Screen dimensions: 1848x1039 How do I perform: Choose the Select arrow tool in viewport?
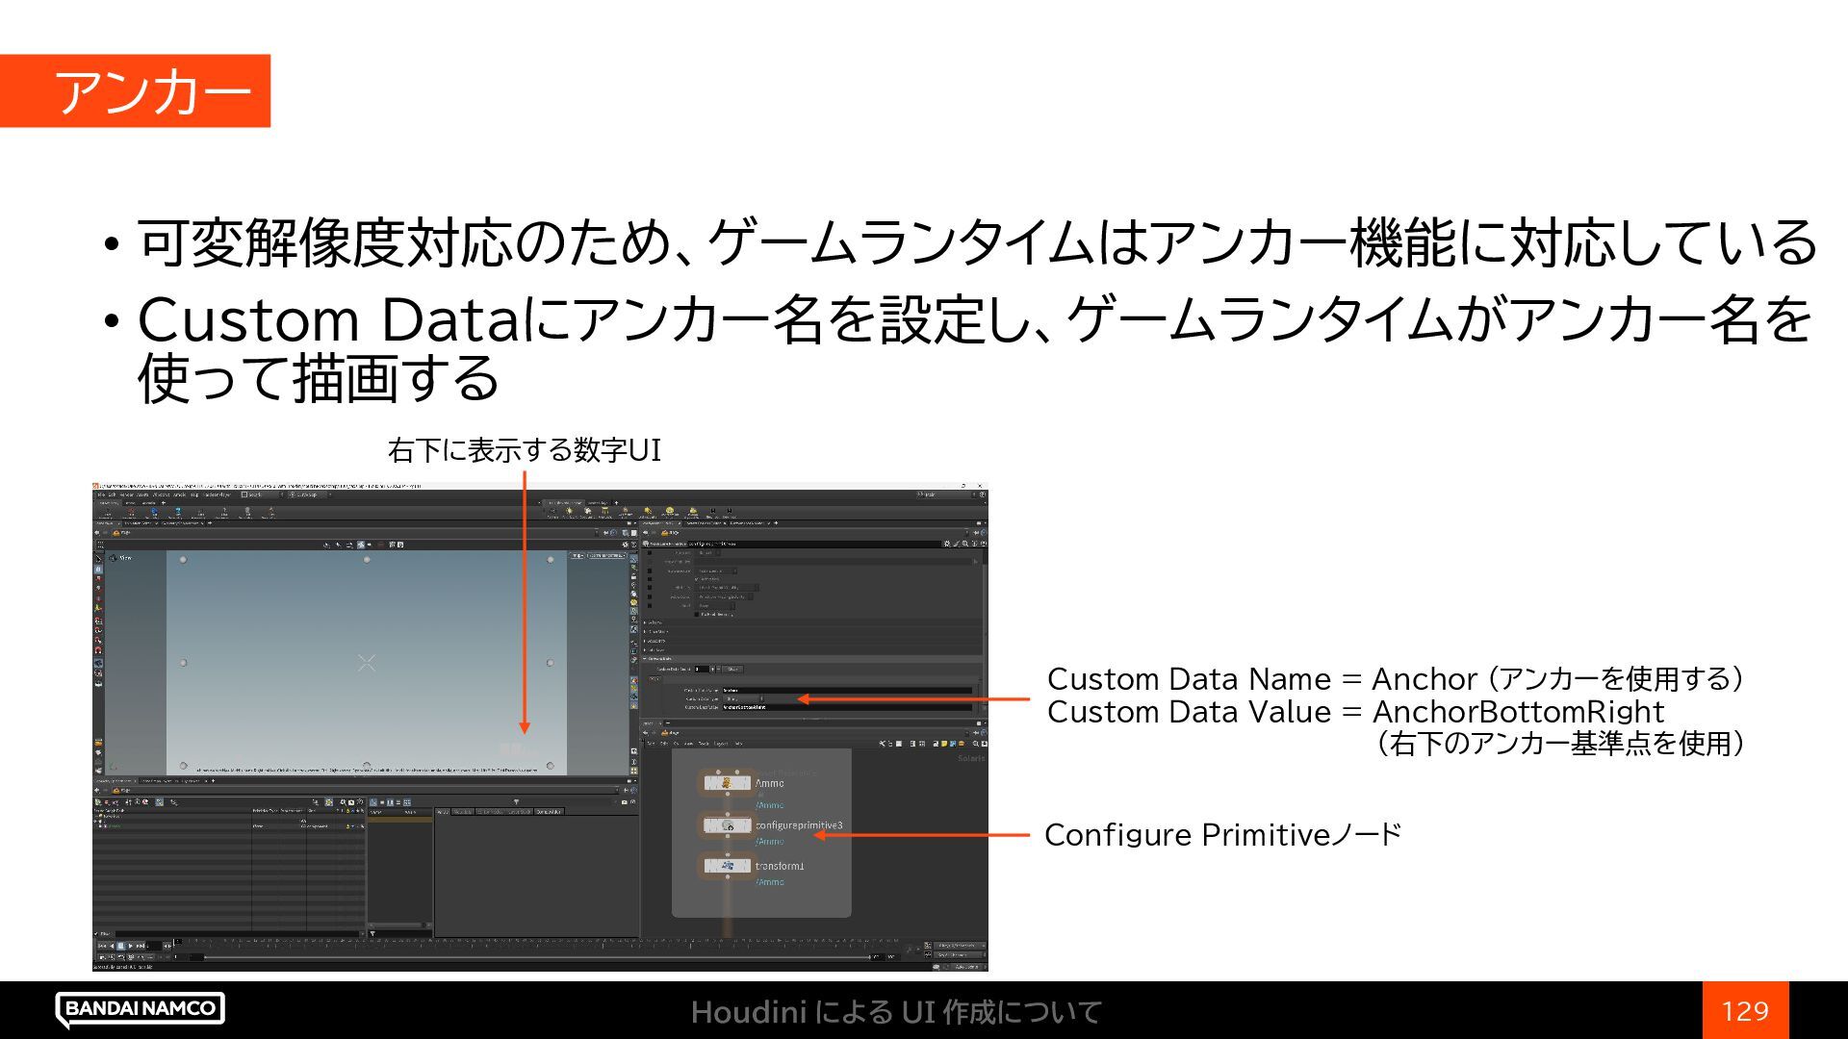click(98, 558)
